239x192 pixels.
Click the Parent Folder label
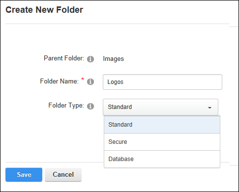(64, 58)
